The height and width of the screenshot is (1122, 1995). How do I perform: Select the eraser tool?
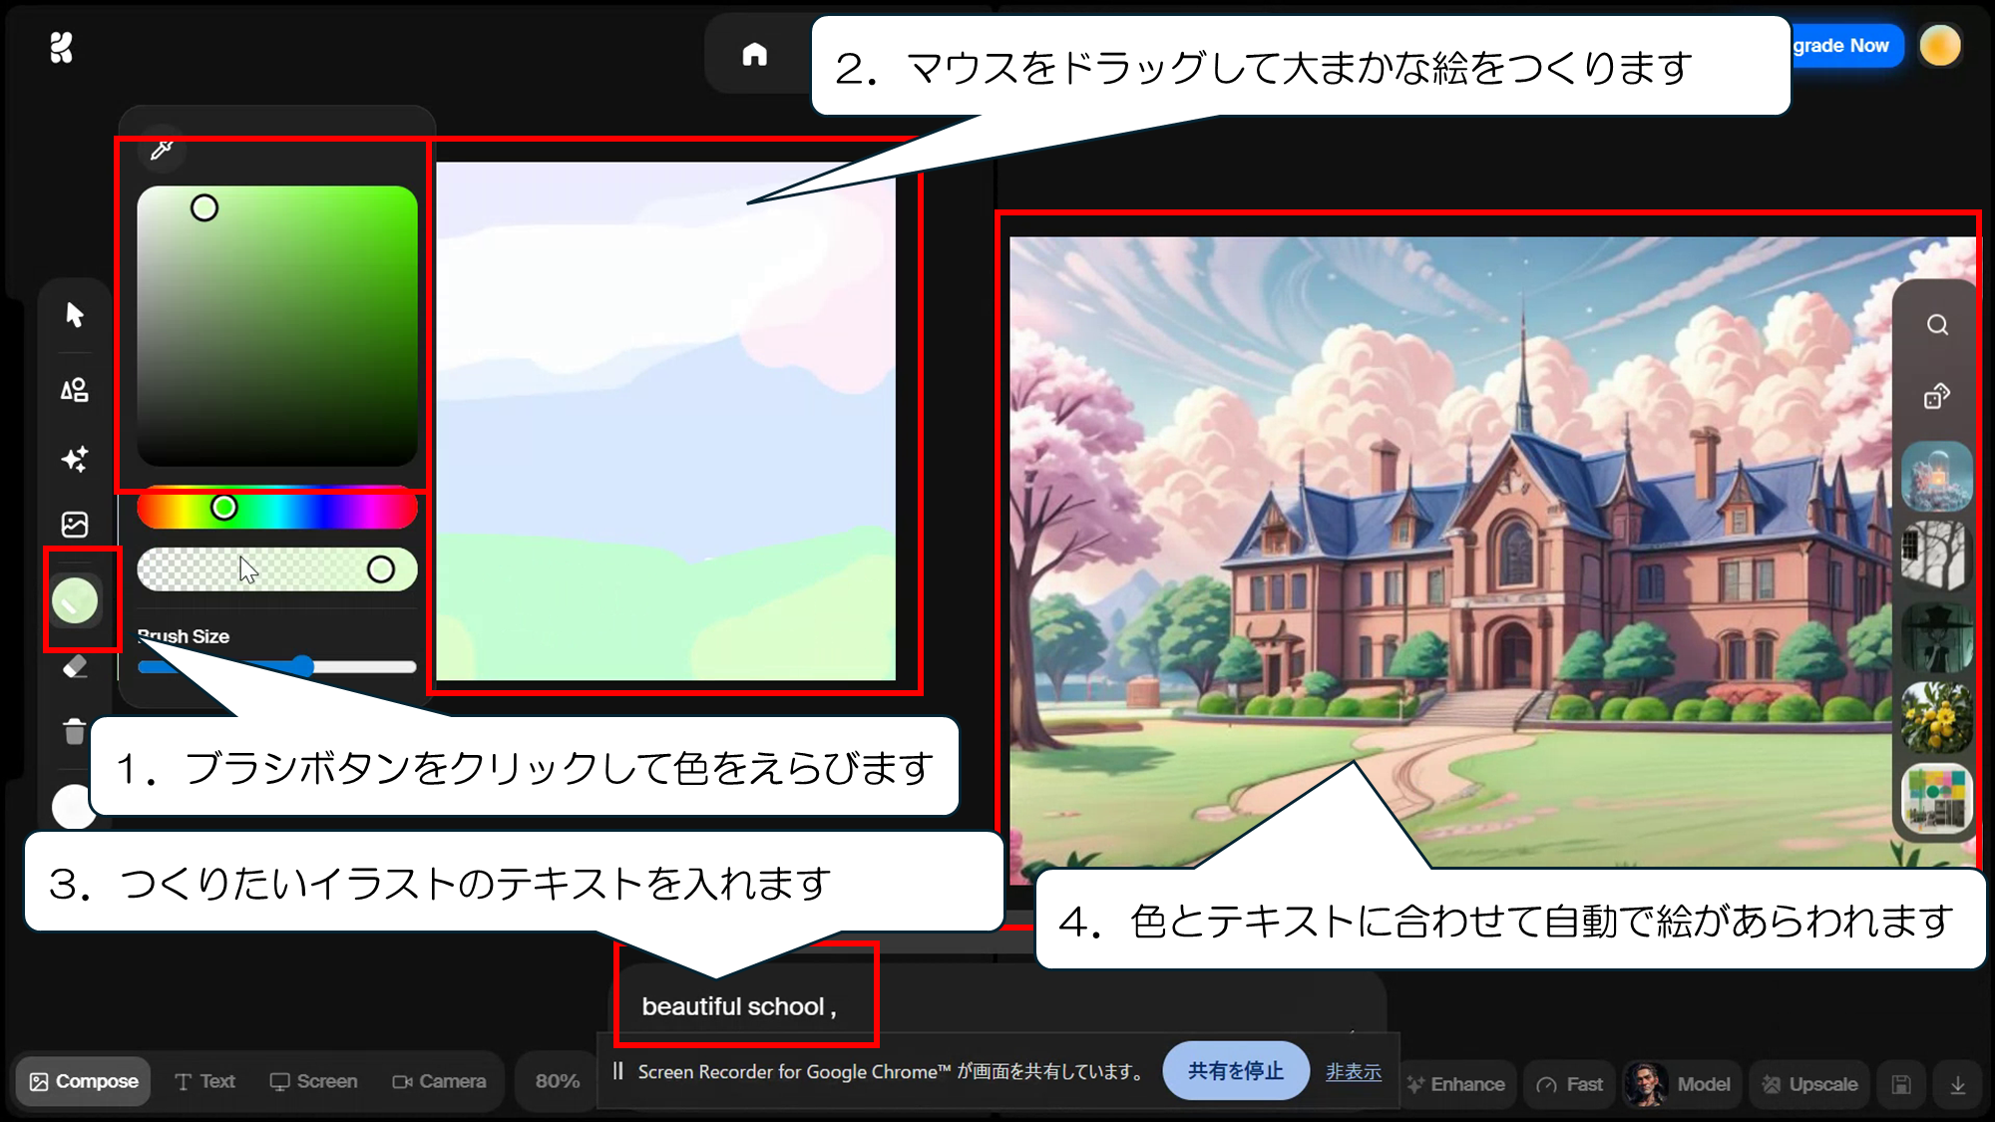[75, 667]
